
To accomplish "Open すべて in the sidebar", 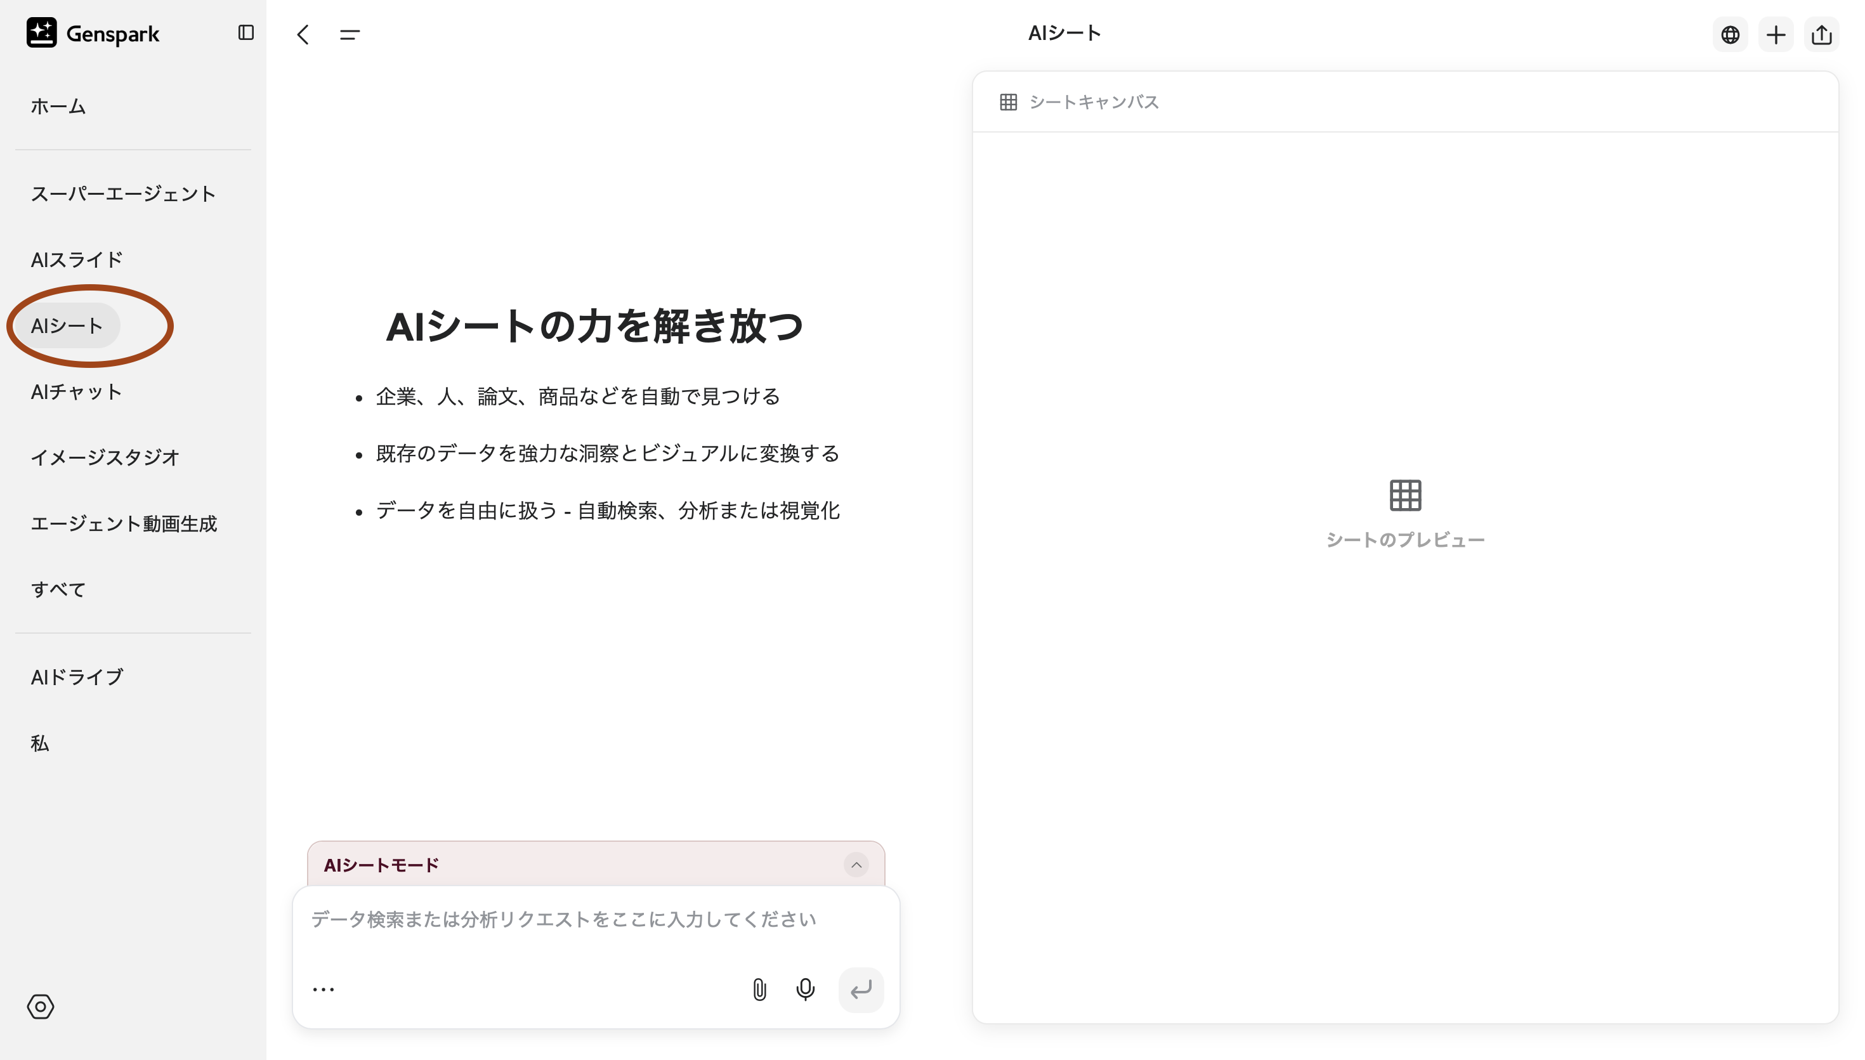I will coord(58,589).
